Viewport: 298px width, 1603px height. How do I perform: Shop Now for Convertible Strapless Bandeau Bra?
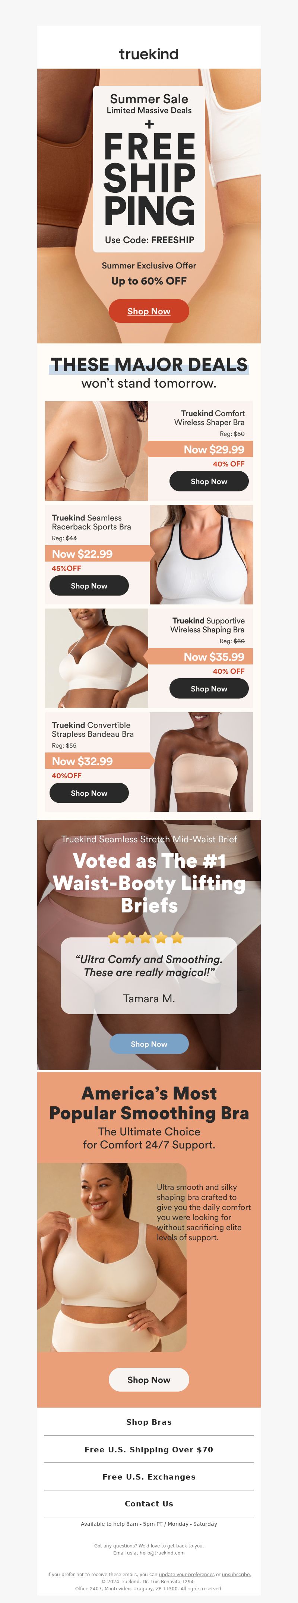point(89,793)
